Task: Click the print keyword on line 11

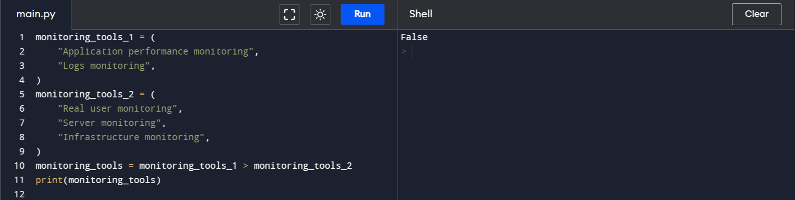Action: pyautogui.click(x=49, y=180)
